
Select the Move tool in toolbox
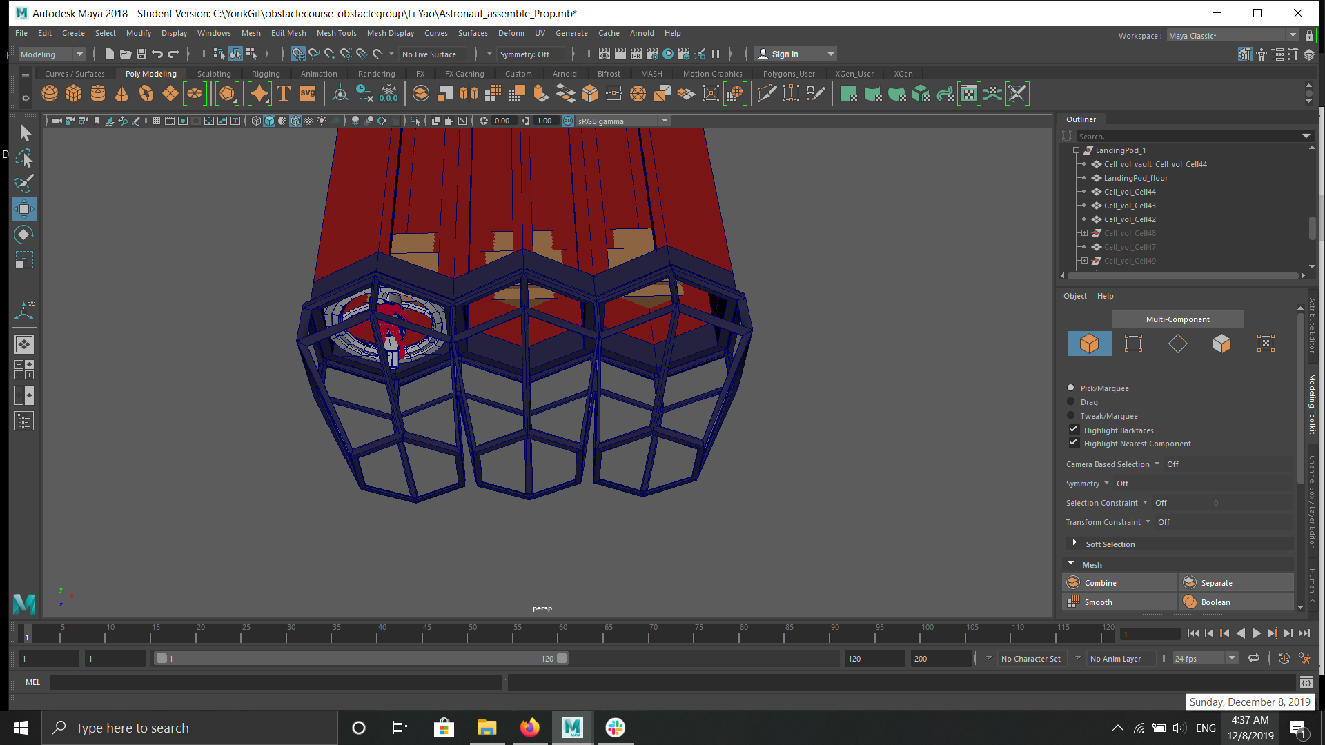[23, 208]
